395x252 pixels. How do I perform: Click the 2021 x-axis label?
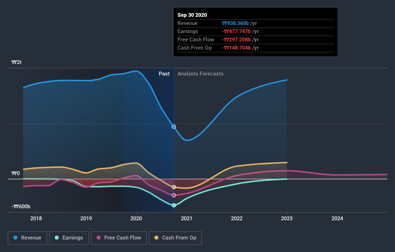coord(187,218)
